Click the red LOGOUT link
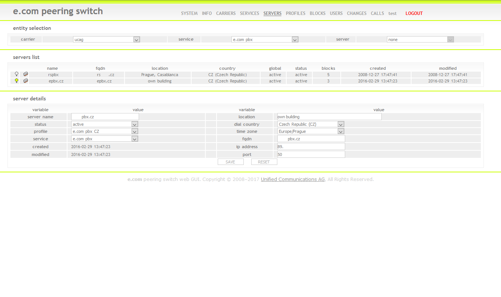Screen dimensions: 501x297 [414, 13]
